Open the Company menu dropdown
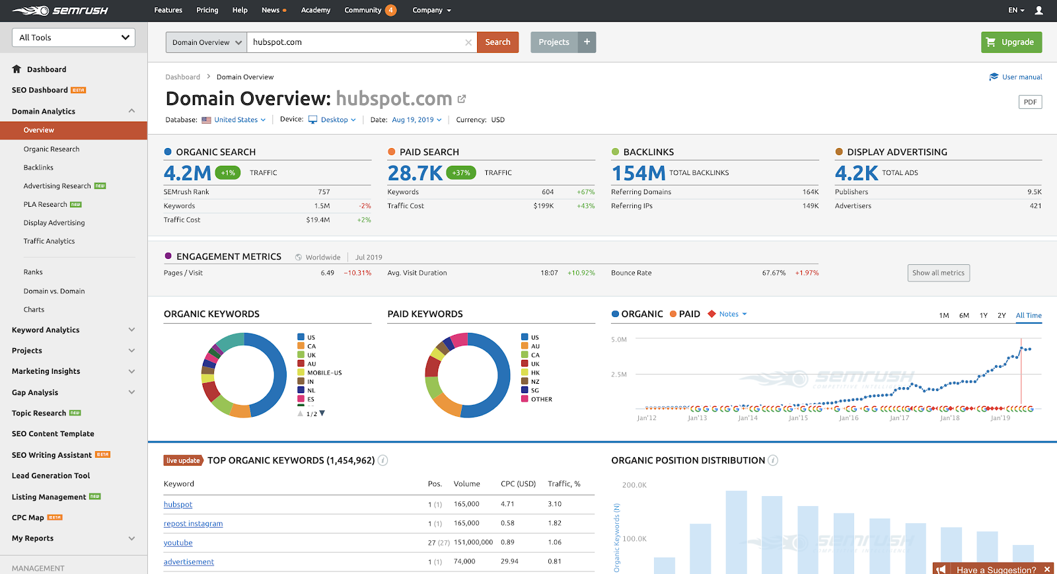 (x=431, y=11)
